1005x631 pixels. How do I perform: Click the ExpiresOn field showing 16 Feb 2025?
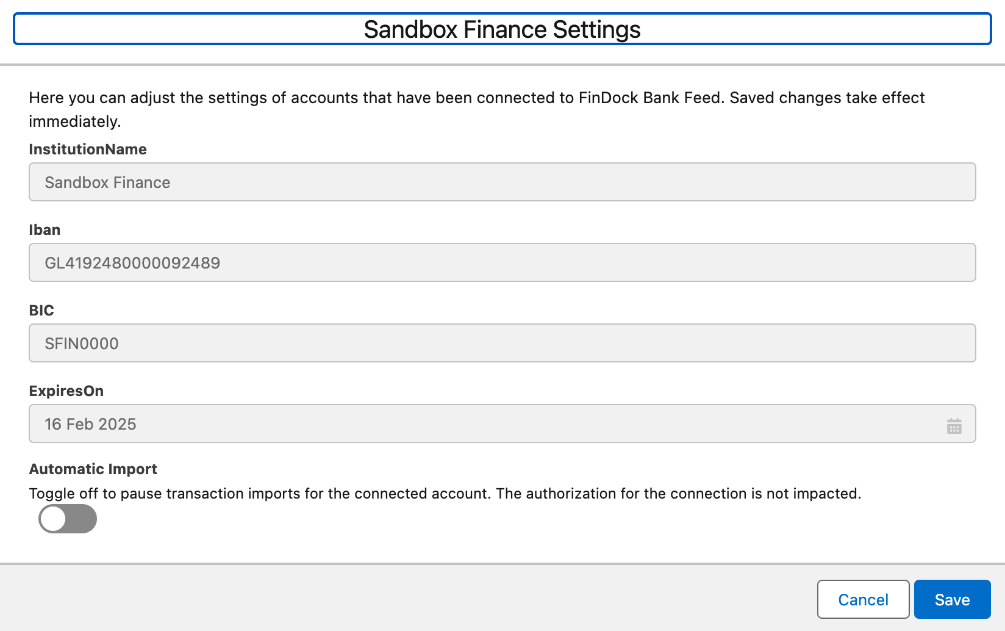488,424
